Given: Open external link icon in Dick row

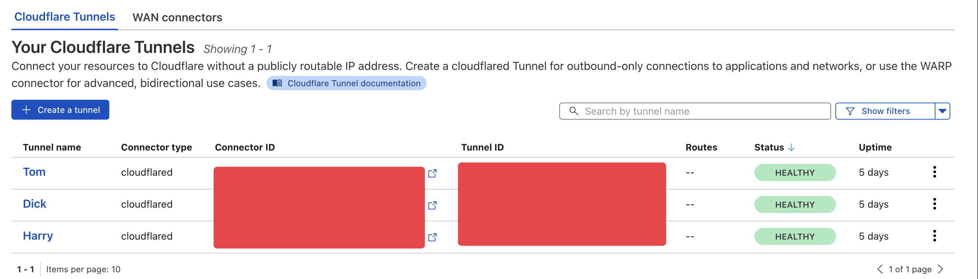Looking at the screenshot, I should point(432,206).
